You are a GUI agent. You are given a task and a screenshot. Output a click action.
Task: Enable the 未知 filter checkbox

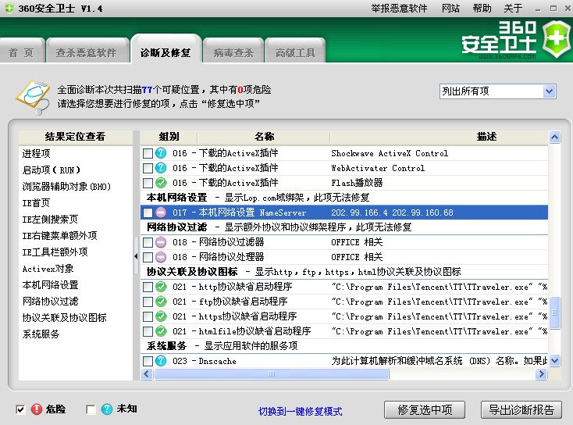[x=91, y=409]
